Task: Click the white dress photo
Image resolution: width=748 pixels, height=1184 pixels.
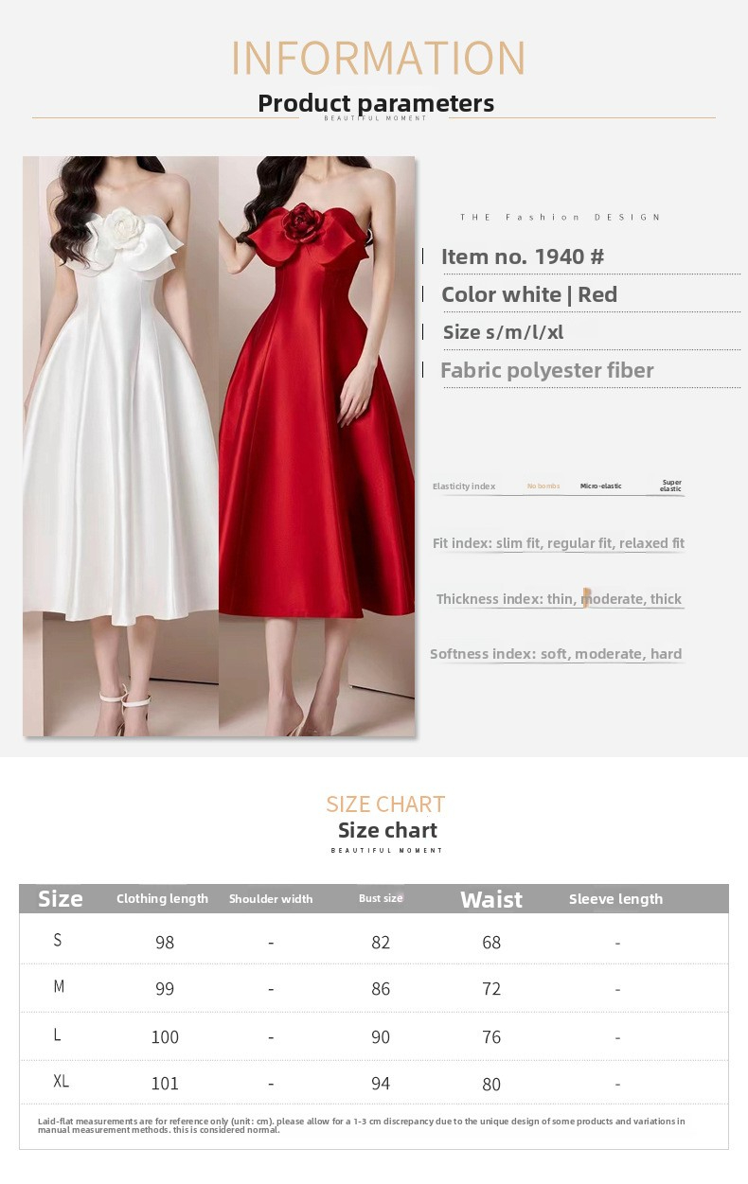Action: pos(121,446)
